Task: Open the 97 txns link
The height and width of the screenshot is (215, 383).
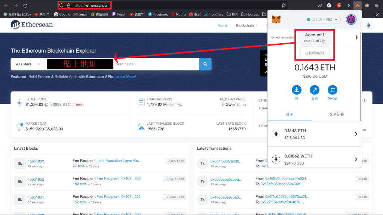Action: tap(79, 166)
